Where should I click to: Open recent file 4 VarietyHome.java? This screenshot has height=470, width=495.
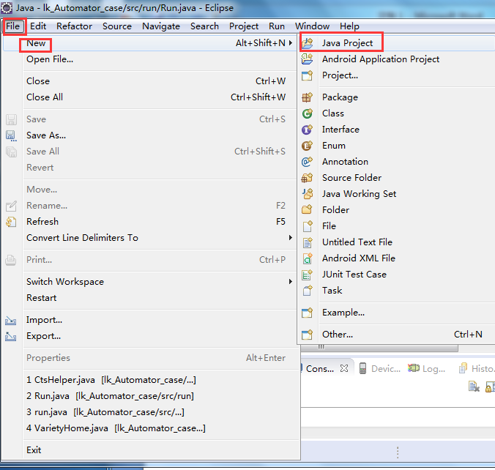click(x=150, y=428)
